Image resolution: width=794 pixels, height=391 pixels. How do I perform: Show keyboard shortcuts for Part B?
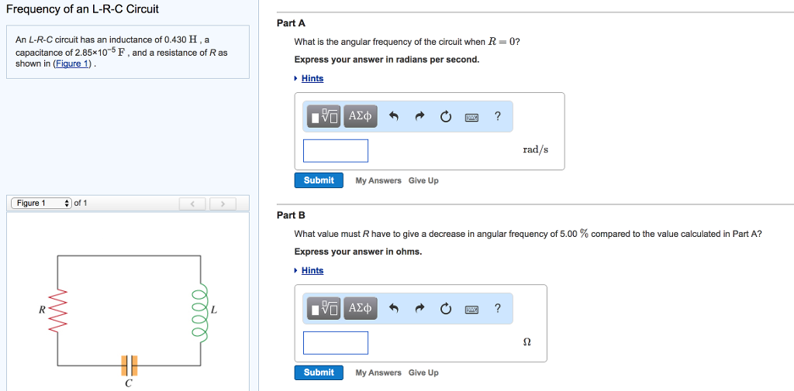pos(471,309)
